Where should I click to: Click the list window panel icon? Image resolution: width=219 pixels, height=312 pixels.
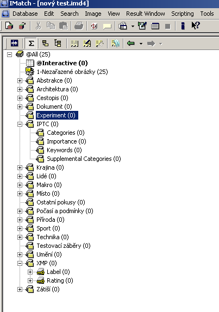(x=155, y=26)
